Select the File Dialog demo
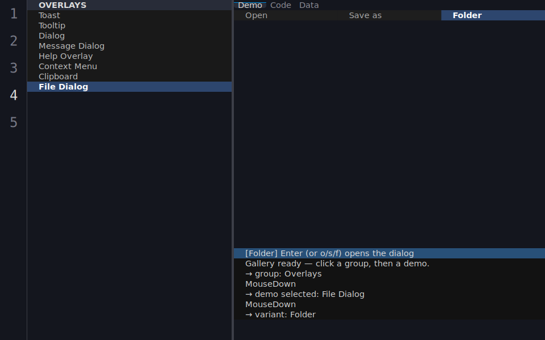 (129, 87)
